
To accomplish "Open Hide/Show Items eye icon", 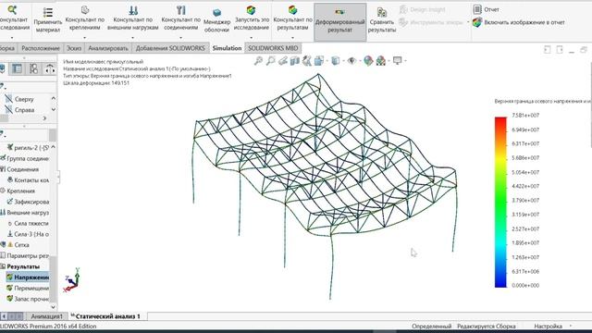I will pyautogui.click(x=351, y=61).
